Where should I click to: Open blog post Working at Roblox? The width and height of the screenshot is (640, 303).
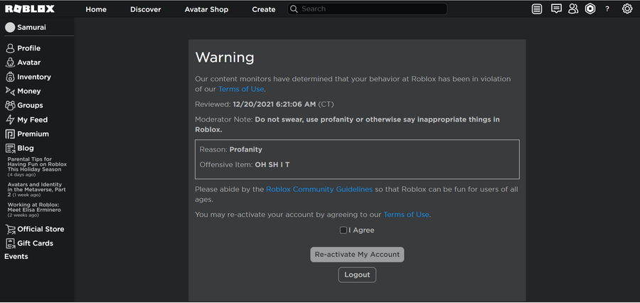point(36,208)
